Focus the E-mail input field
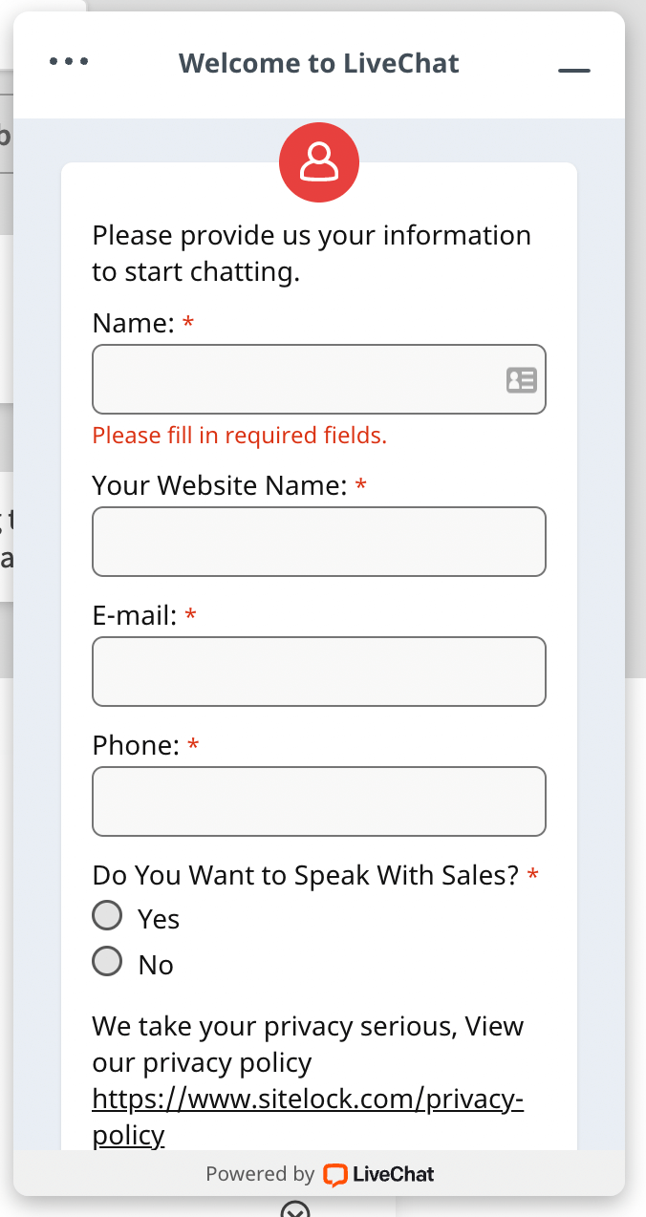Image resolution: width=646 pixels, height=1217 pixels. pos(319,672)
